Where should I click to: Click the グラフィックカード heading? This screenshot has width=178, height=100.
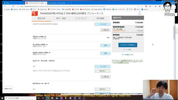(39, 37)
